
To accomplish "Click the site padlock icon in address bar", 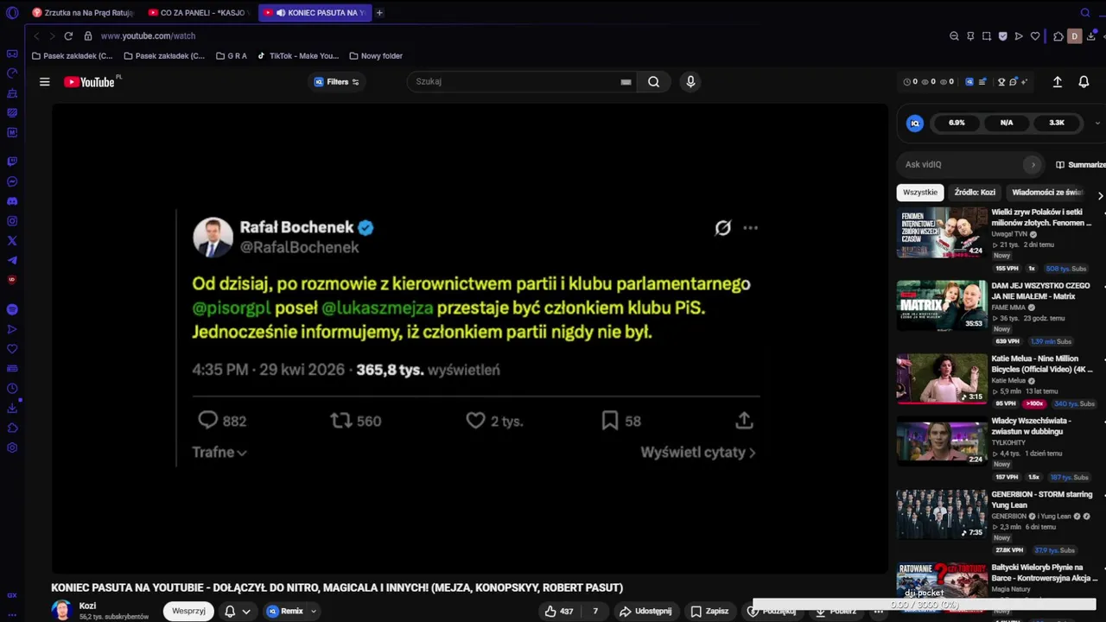I will (88, 36).
